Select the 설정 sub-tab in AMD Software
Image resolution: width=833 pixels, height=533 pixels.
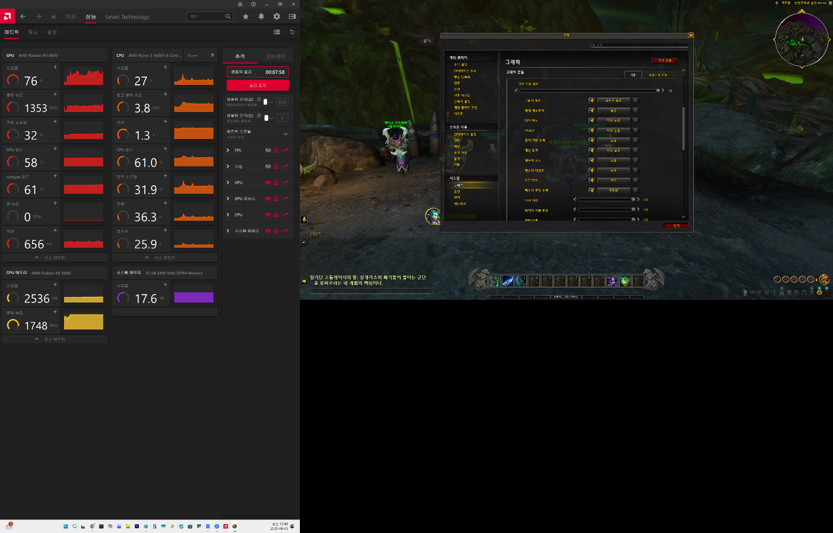click(52, 32)
